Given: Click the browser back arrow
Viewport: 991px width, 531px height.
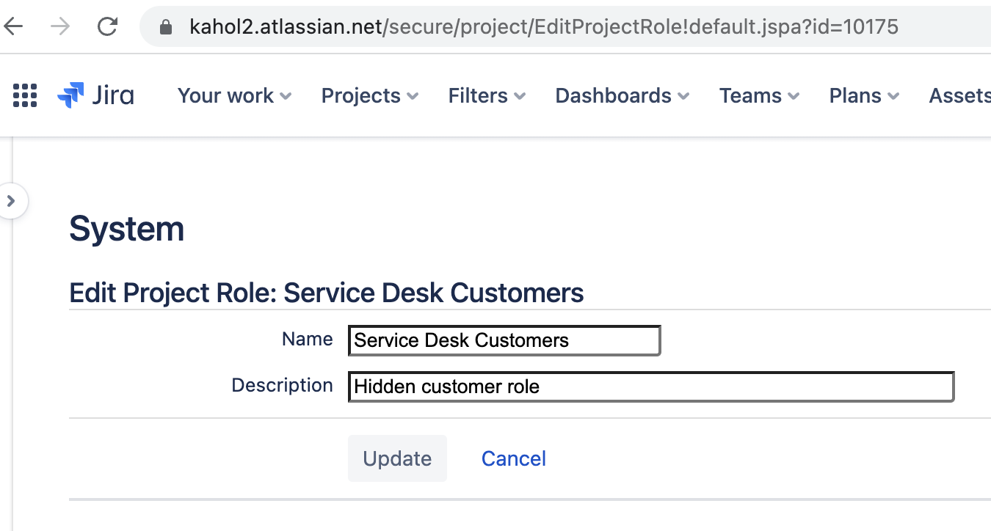Looking at the screenshot, I should tap(15, 26).
